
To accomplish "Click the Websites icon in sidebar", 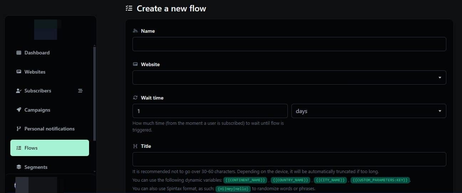I will pyautogui.click(x=19, y=72).
